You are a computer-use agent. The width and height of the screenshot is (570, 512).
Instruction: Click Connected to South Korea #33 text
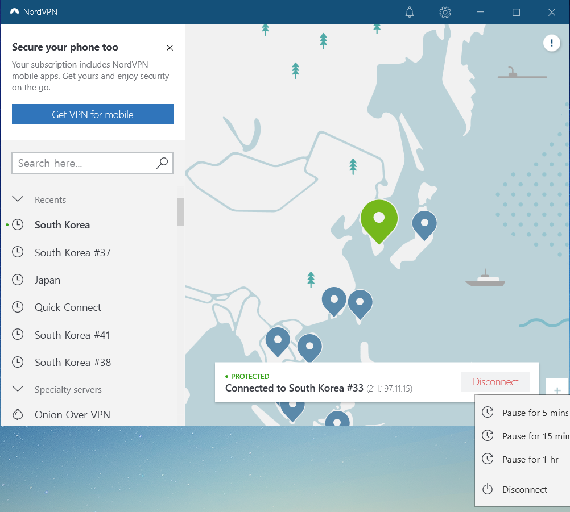coord(294,388)
